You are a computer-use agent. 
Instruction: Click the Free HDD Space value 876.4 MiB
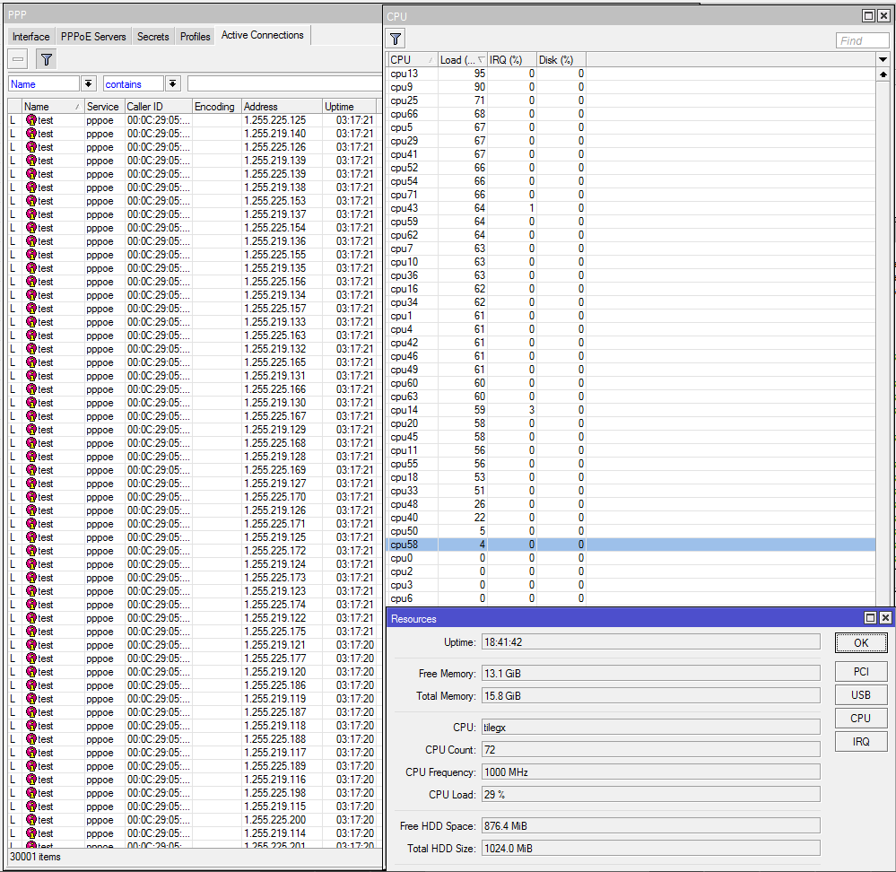pos(651,826)
